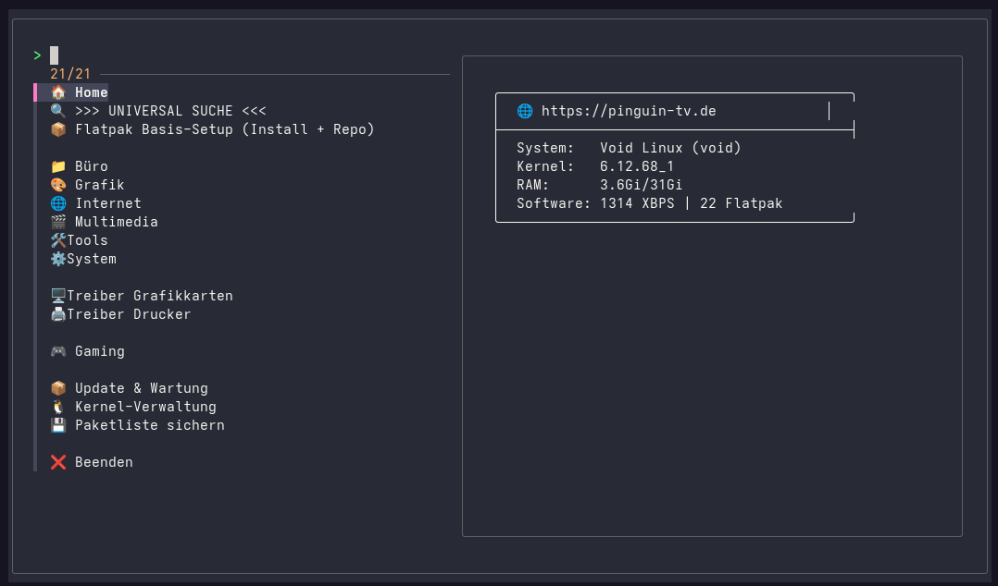Select the magnifier icon for UNIVERSAL SUCHE
This screenshot has height=586, width=998.
click(x=57, y=110)
